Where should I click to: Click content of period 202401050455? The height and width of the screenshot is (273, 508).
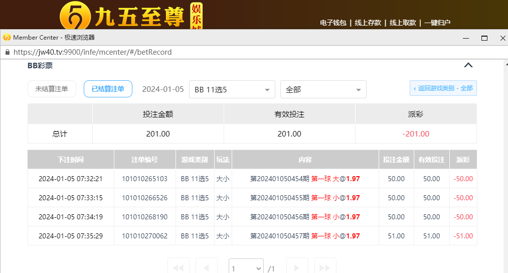[305, 198]
